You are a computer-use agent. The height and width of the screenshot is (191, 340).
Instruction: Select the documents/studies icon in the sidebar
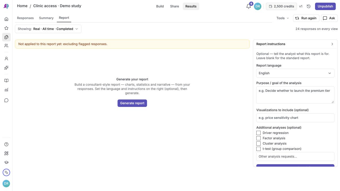[6, 37]
